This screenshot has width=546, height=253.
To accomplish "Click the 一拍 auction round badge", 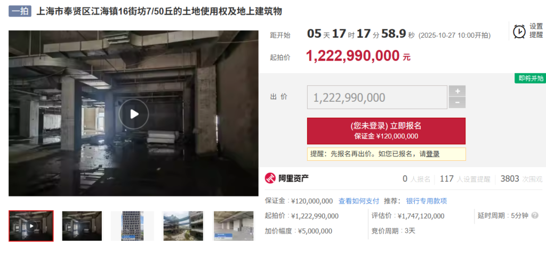I will tap(20, 12).
